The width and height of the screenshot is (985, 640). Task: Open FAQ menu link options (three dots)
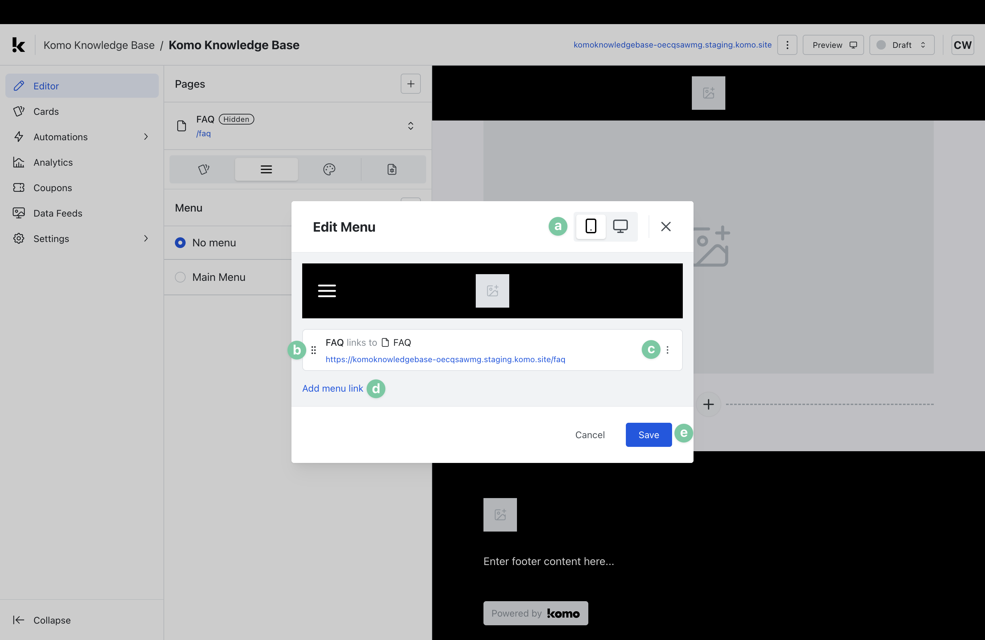(x=667, y=350)
